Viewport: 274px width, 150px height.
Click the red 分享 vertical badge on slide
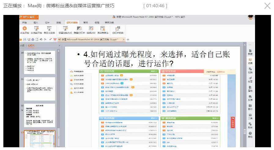click(233, 122)
